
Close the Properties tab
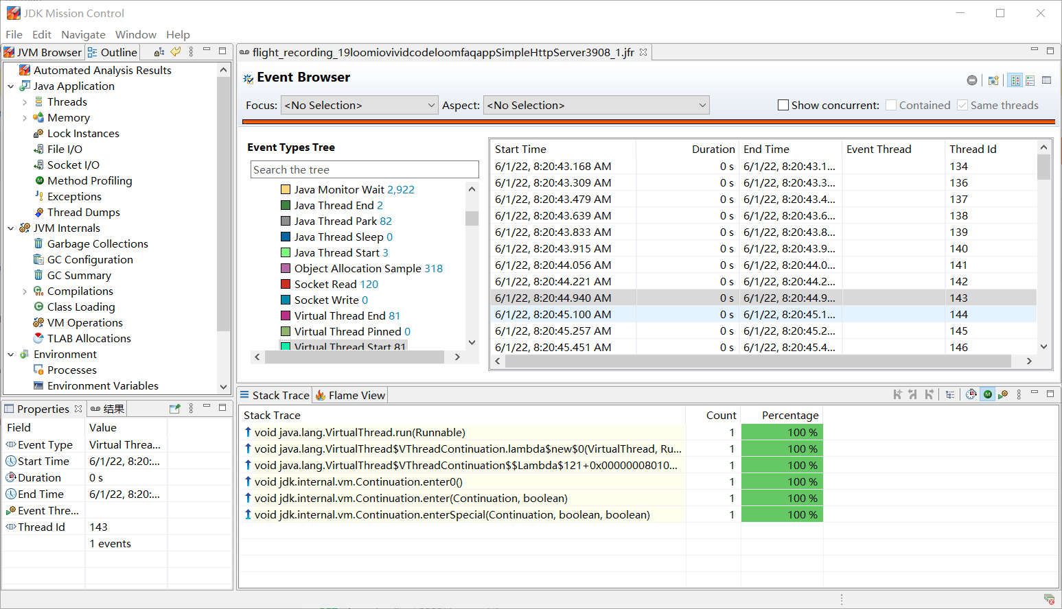(78, 409)
